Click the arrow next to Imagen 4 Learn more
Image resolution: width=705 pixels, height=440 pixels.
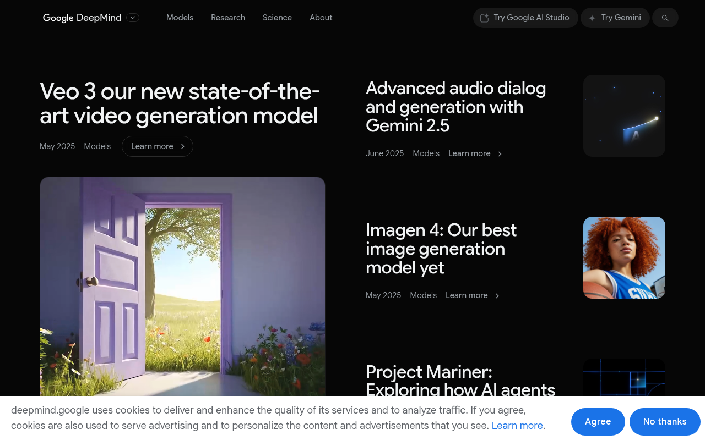coord(497,295)
